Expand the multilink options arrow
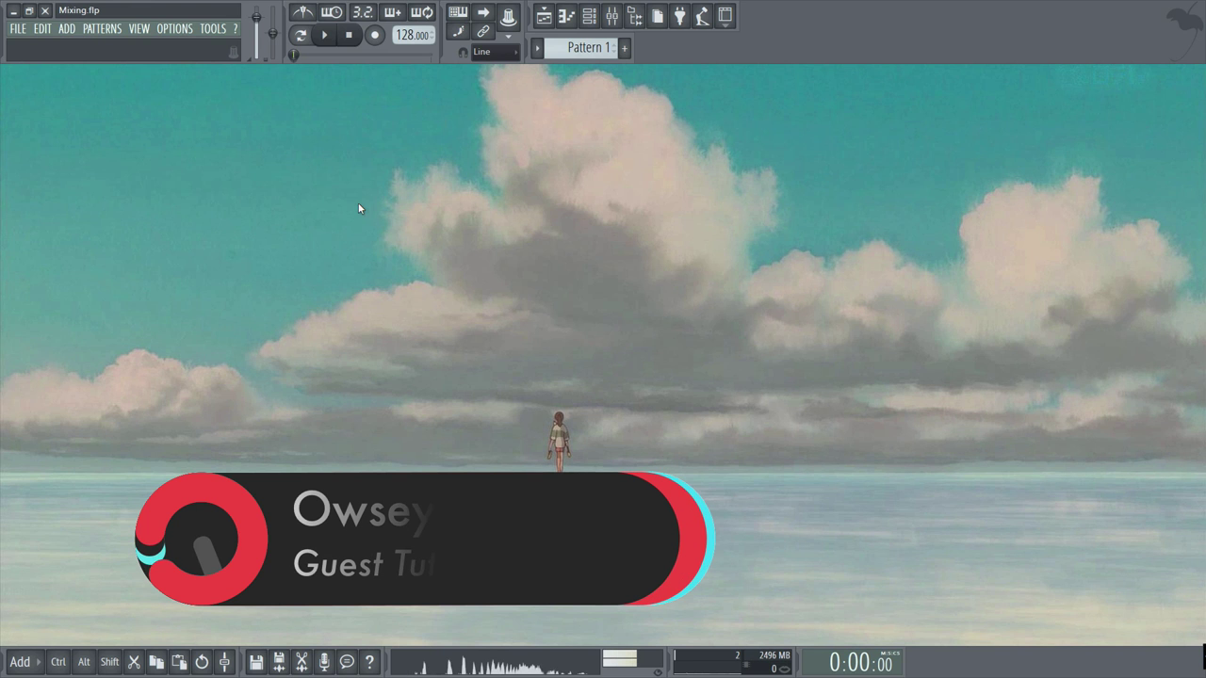 [509, 37]
